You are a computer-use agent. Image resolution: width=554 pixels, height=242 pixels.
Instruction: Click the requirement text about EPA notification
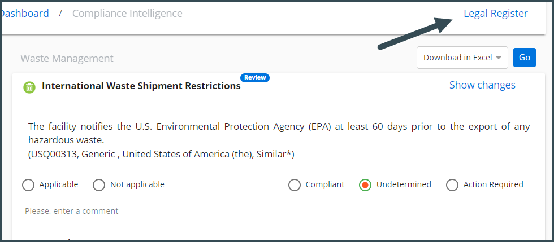pyautogui.click(x=279, y=133)
